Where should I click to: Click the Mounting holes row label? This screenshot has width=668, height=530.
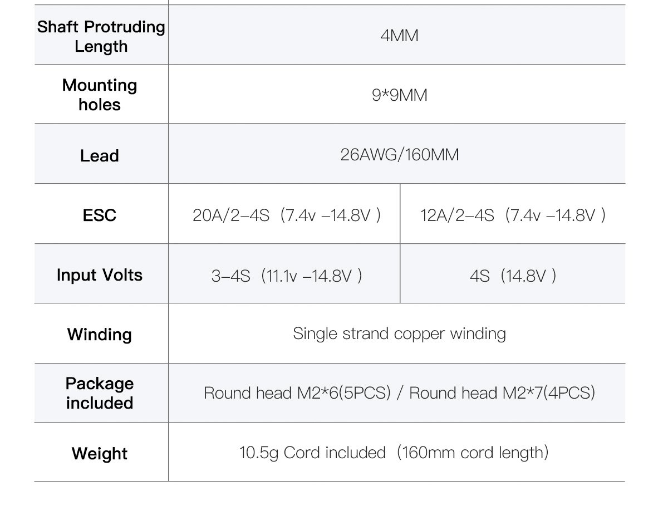(x=100, y=95)
